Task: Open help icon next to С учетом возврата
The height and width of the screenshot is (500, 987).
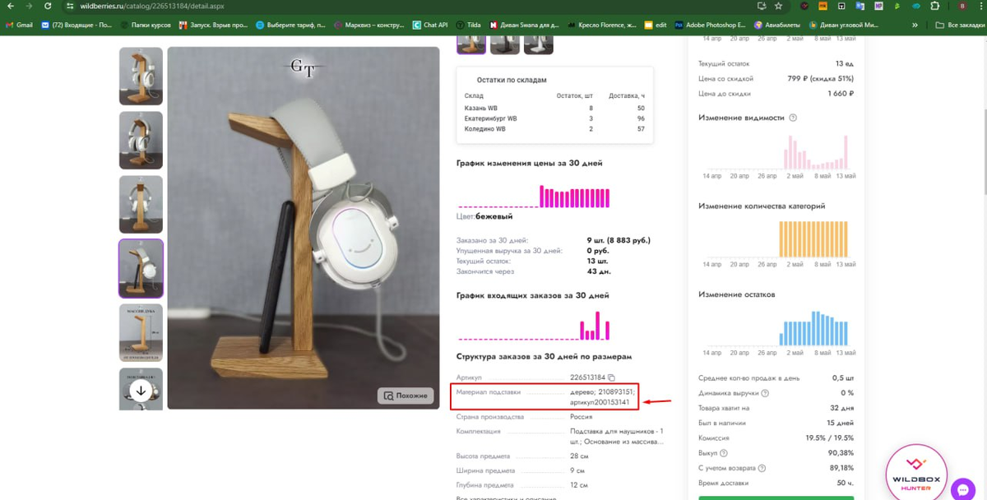Action: point(762,468)
